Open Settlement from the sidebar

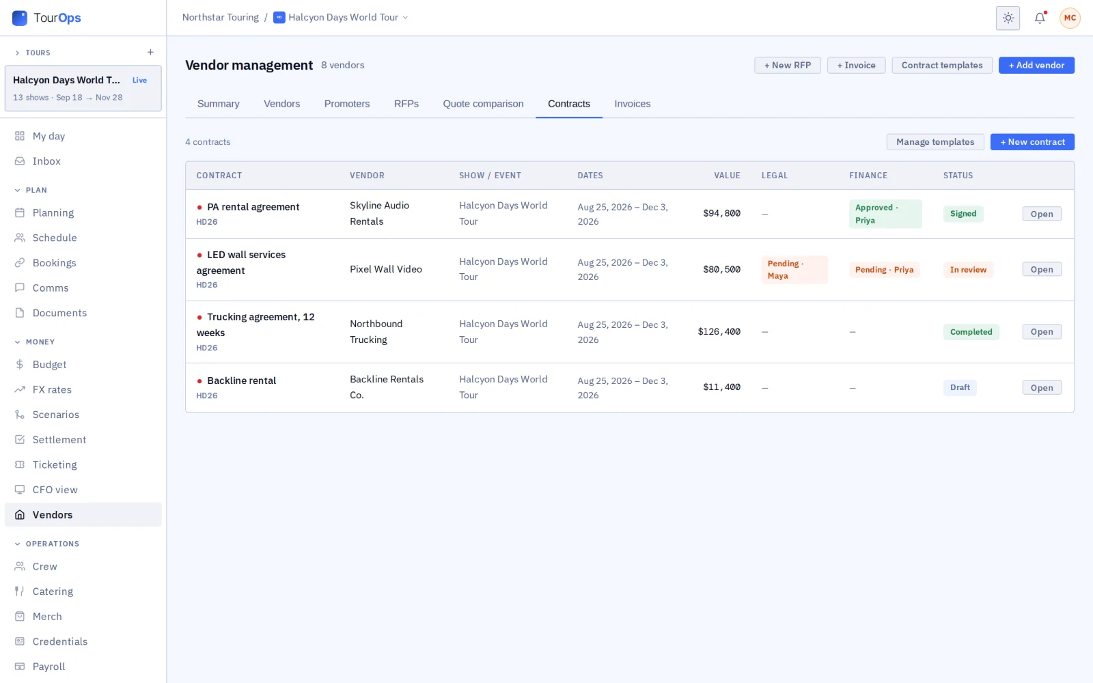[x=83, y=440]
